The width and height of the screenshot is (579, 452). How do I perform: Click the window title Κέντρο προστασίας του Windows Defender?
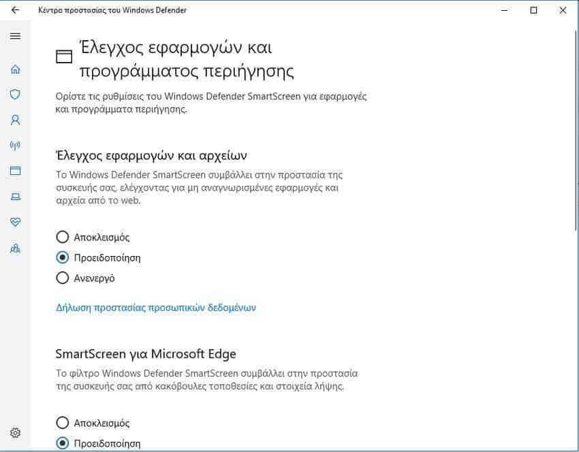click(x=112, y=10)
